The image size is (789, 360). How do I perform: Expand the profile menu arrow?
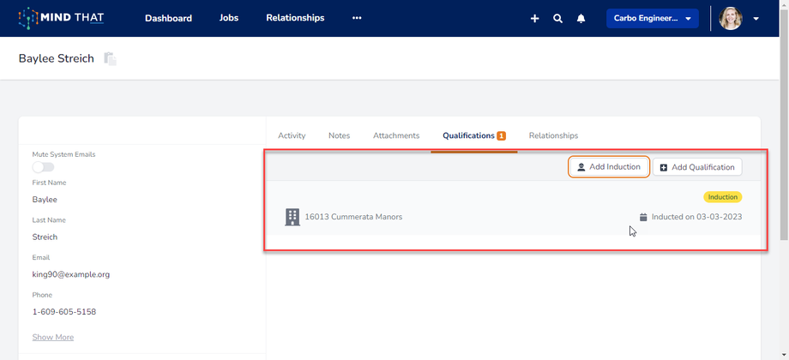click(x=756, y=18)
